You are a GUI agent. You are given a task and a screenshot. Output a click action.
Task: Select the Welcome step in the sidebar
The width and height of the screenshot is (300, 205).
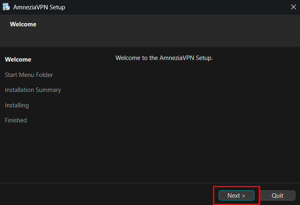tap(18, 60)
